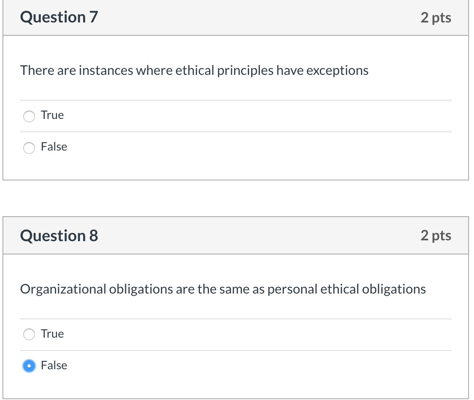Click the 2 pts label on Question 7
The height and width of the screenshot is (400, 474).
click(x=436, y=17)
